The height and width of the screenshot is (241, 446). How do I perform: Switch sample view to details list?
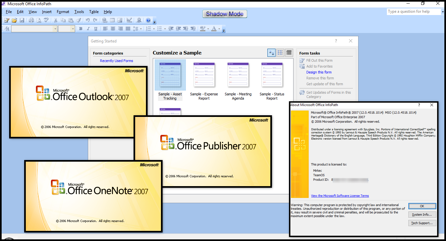[x=289, y=53]
